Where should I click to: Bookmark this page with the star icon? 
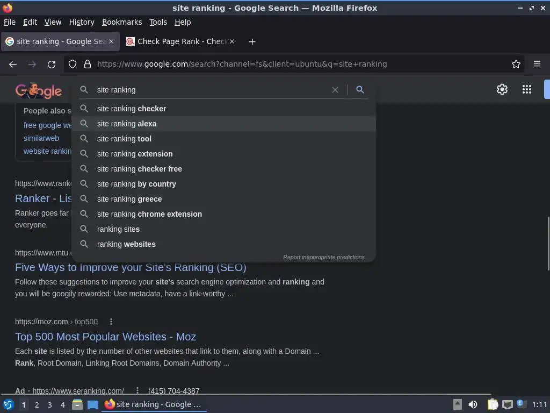tap(516, 64)
